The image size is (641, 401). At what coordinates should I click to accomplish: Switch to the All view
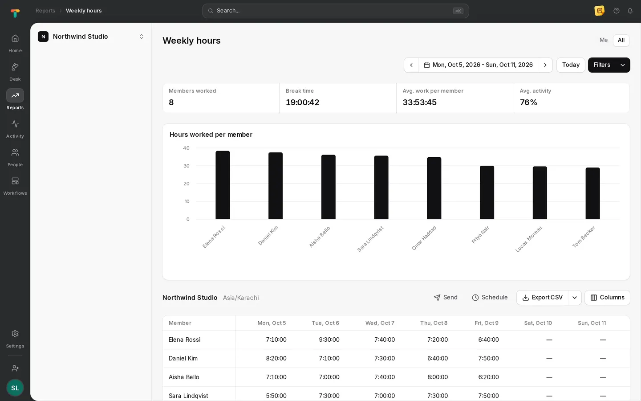coord(621,40)
